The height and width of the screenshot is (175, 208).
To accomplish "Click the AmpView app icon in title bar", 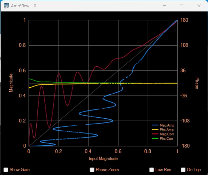I will click(7, 6).
